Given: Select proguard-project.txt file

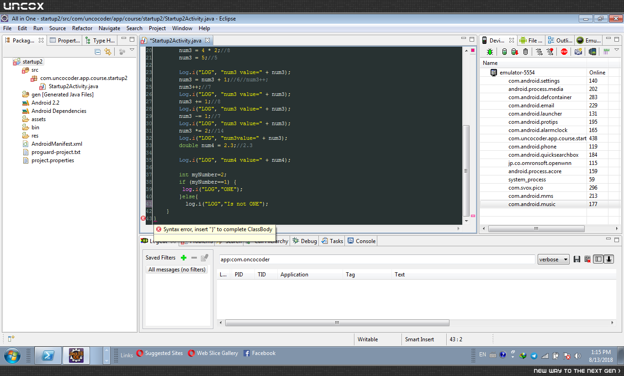Looking at the screenshot, I should point(52,152).
